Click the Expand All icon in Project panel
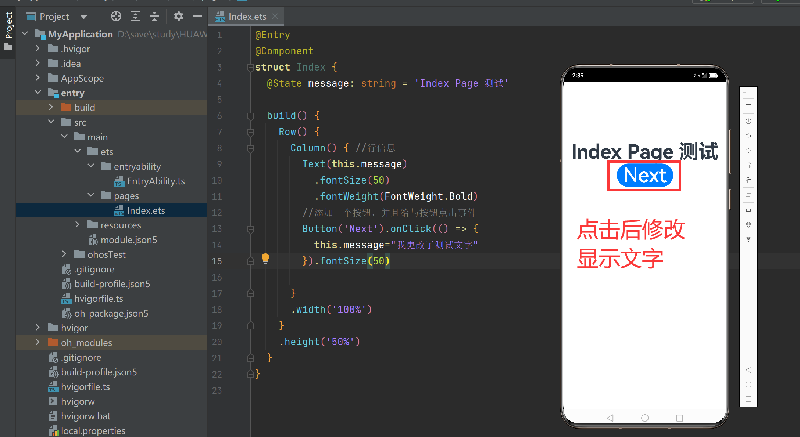Screen dimensions: 800x437 (135, 16)
